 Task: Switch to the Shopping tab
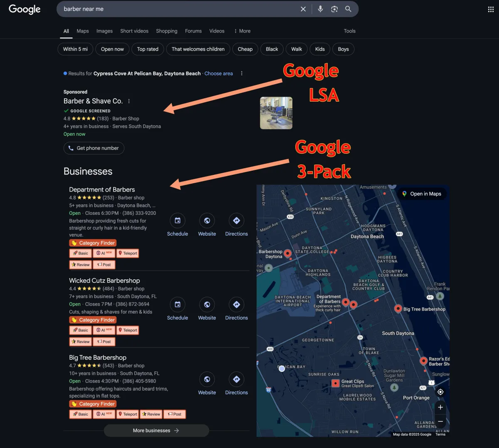(167, 31)
